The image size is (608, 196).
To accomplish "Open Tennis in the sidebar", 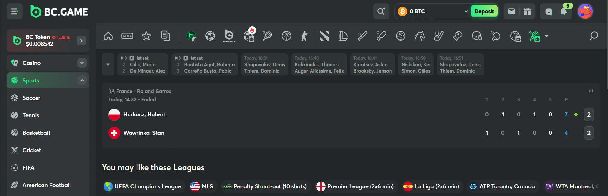I will [30, 115].
